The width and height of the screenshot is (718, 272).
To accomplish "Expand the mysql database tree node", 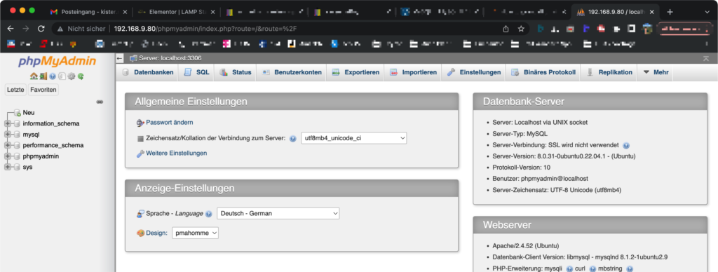I will point(7,135).
